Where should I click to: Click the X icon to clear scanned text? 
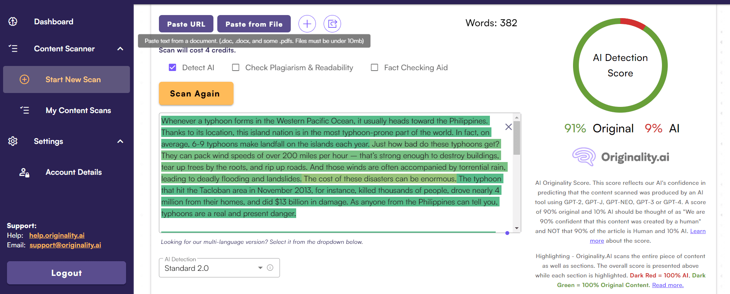(508, 127)
